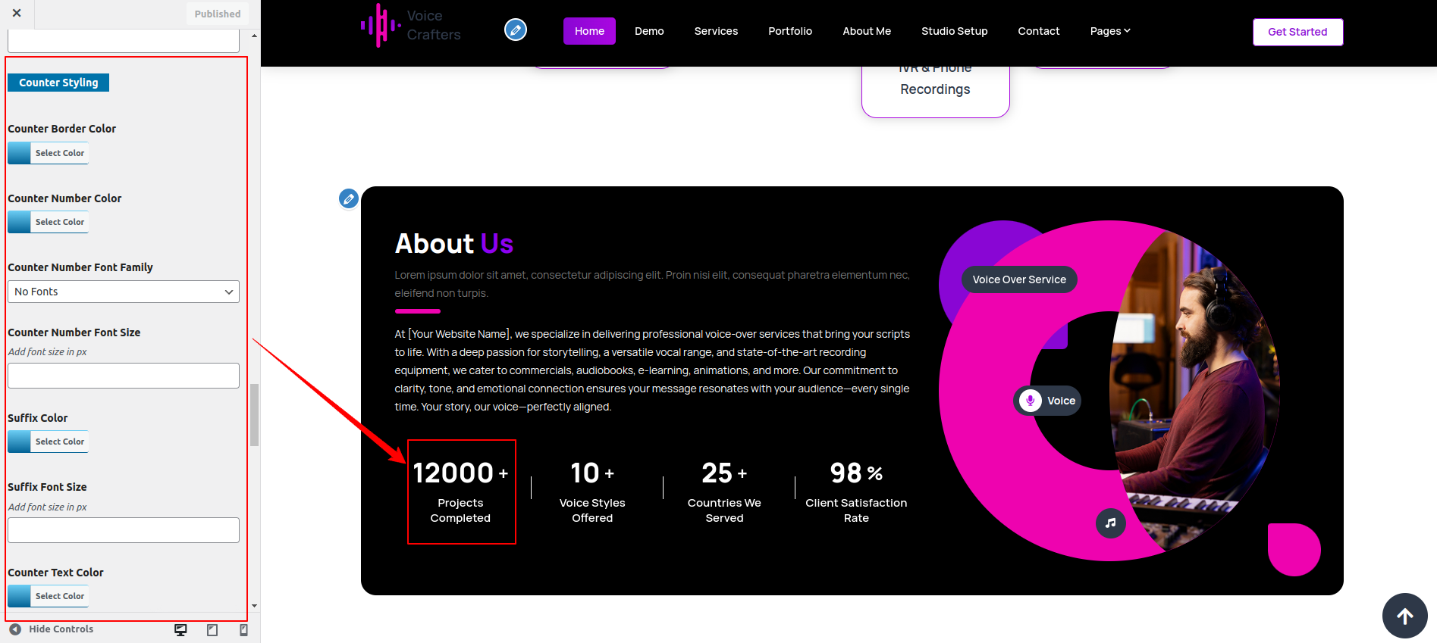The image size is (1437, 643).
Task: Switch to mobile preview mode
Action: (243, 630)
